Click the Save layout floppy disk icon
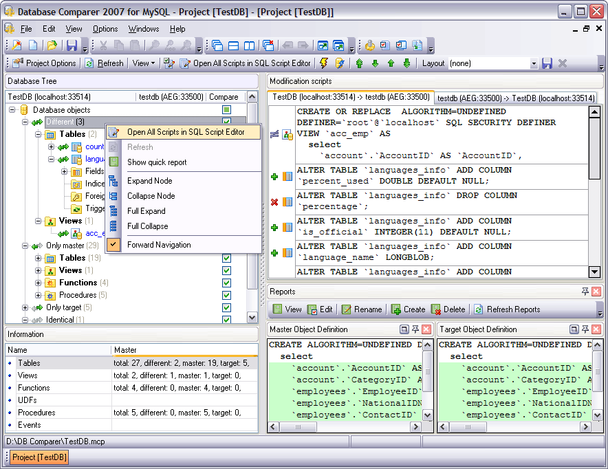This screenshot has height=469, width=608. click(x=547, y=63)
